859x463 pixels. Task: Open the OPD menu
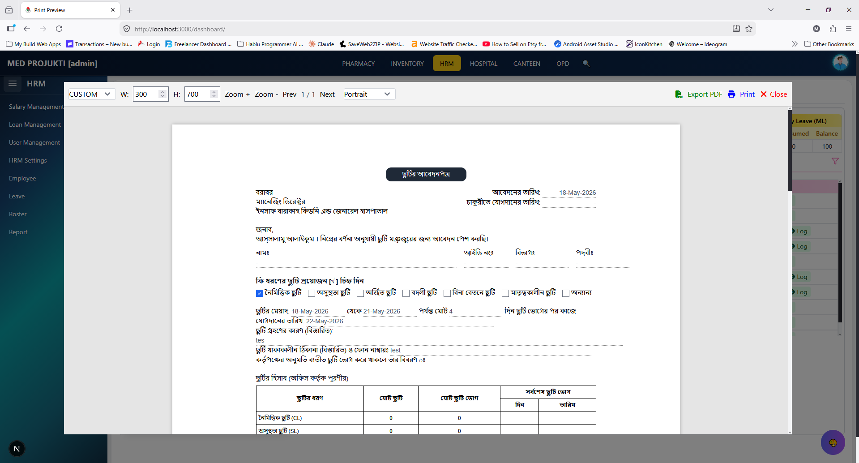(563, 64)
